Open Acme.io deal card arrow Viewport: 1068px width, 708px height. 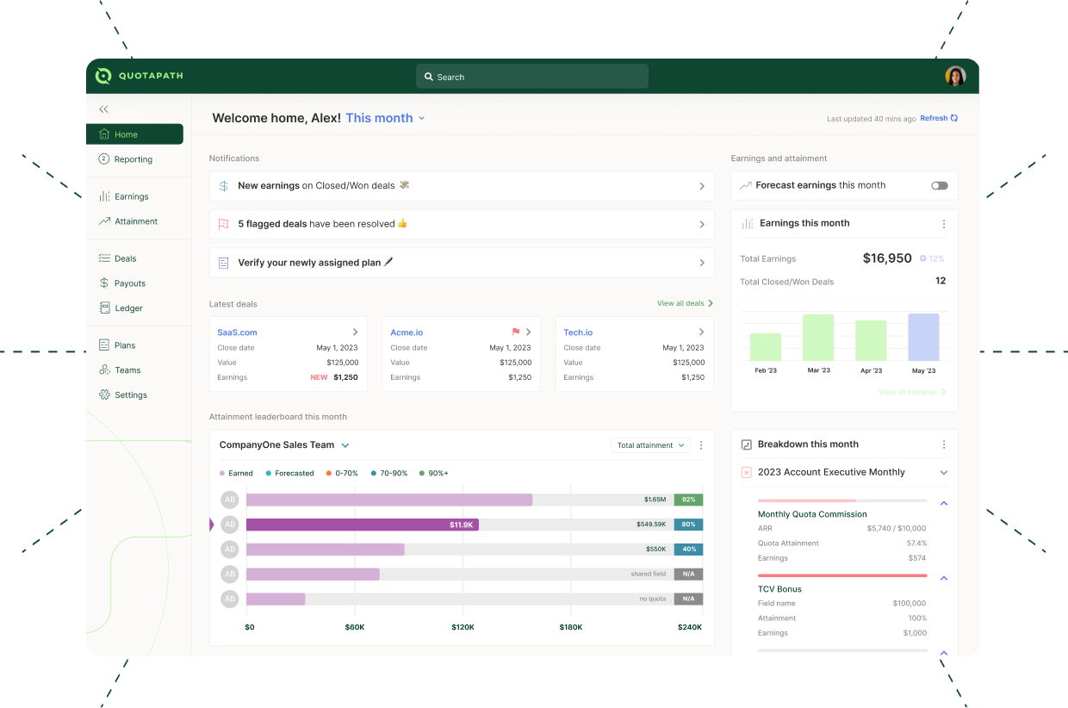click(528, 332)
